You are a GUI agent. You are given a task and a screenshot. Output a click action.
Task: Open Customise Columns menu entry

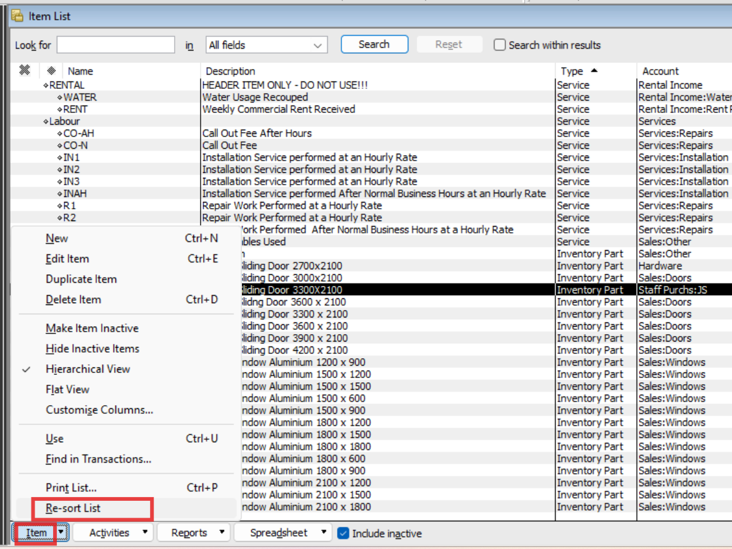coord(126,410)
